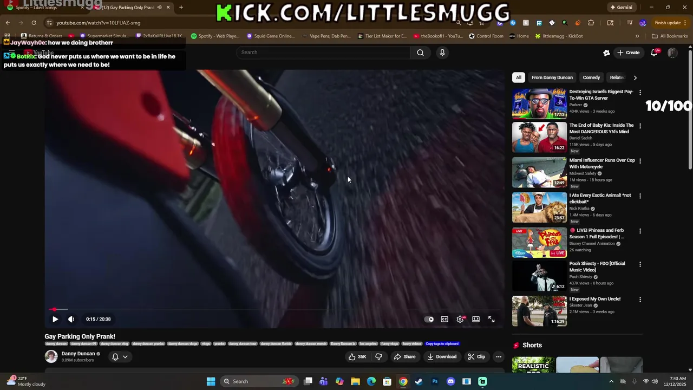Open the Danny Duncan channel name link
693x390 pixels.
tap(78, 354)
